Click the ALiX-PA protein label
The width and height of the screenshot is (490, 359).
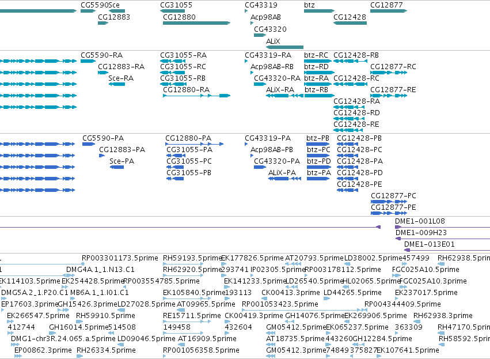(x=282, y=173)
